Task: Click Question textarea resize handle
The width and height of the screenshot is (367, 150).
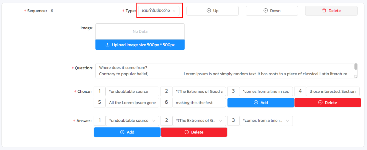Action: coord(356,77)
